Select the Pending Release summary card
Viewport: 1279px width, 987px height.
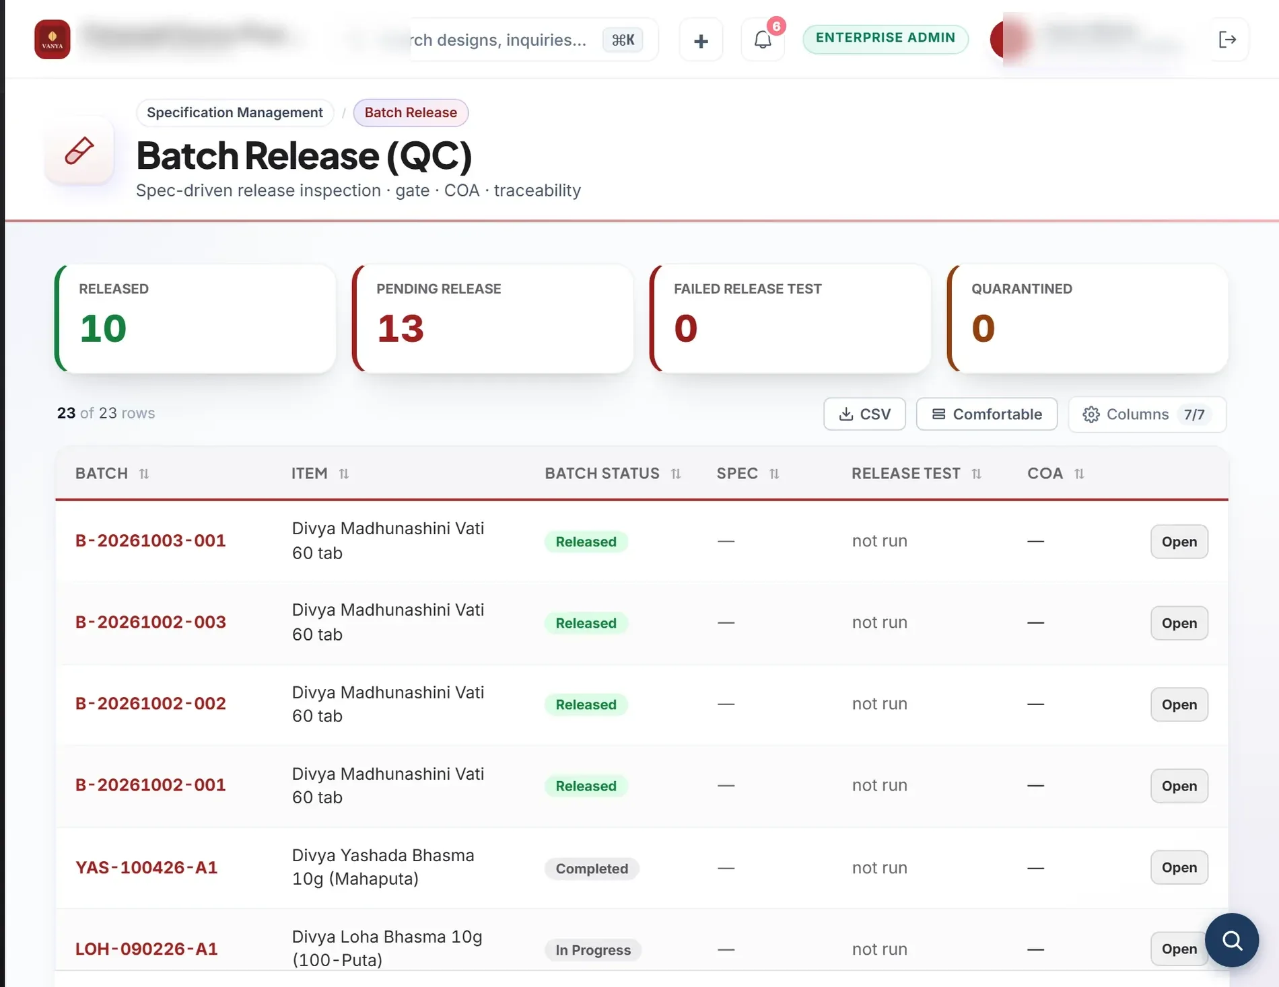493,318
